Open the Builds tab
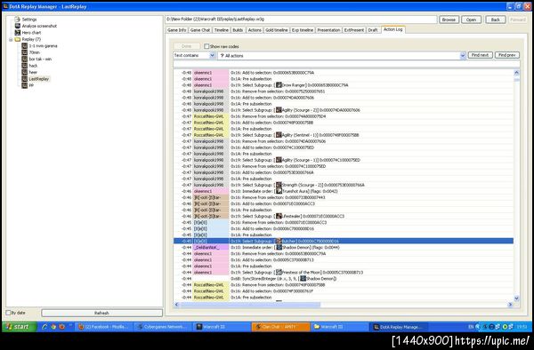 click(238, 30)
